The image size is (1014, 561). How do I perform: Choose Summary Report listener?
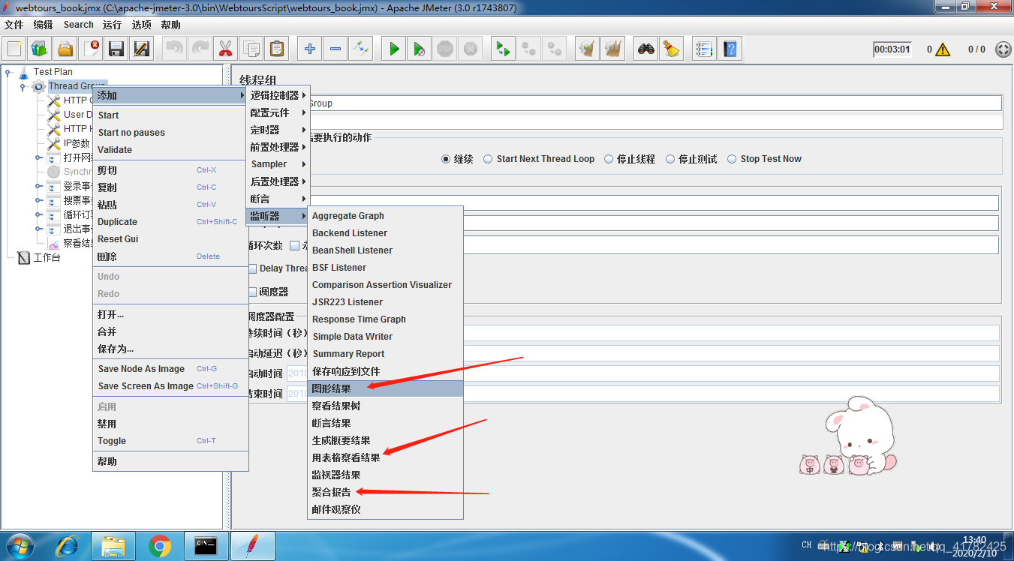pos(385,354)
